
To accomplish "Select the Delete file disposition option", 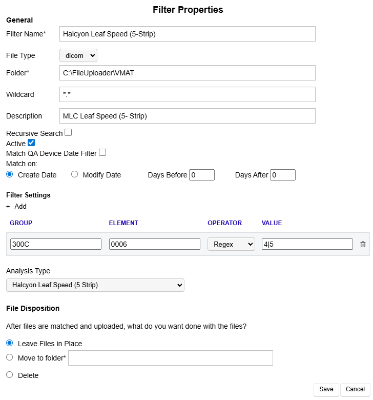I will [x=9, y=375].
